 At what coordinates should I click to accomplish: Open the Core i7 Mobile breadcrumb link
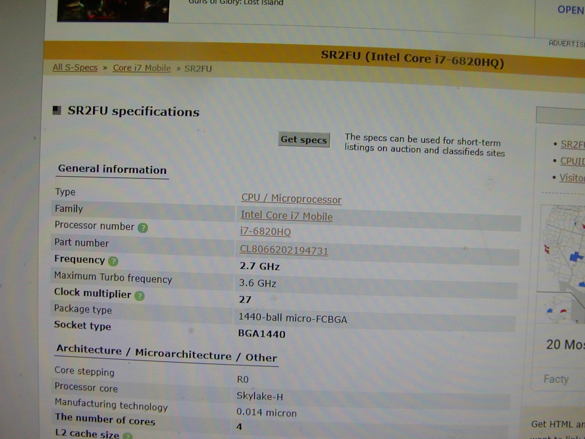pyautogui.click(x=142, y=68)
